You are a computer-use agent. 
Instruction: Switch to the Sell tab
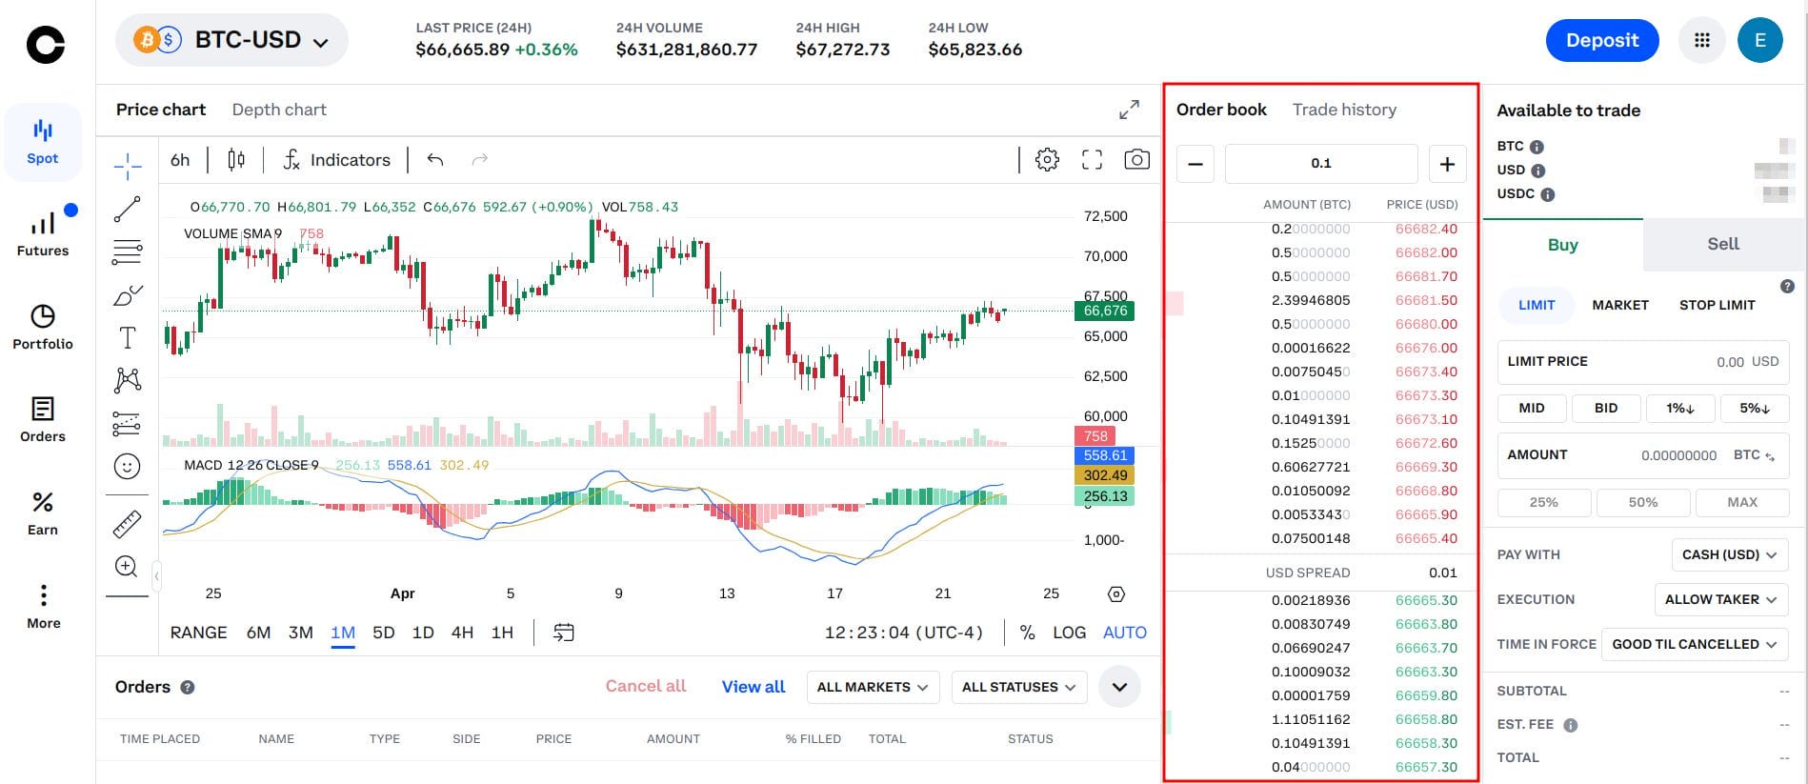(1723, 245)
